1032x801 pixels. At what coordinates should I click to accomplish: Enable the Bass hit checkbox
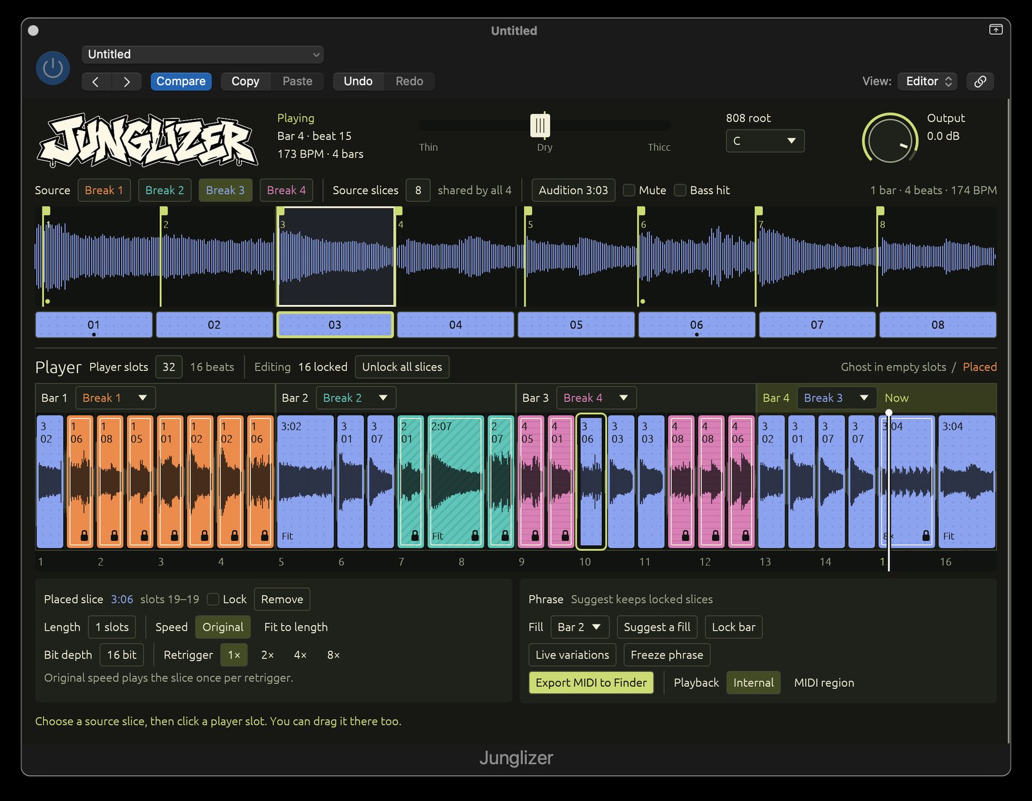pos(680,190)
